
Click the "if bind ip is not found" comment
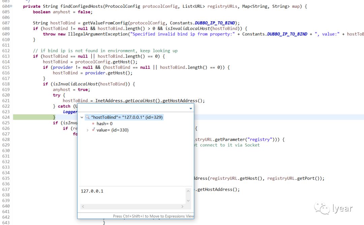click(x=105, y=51)
